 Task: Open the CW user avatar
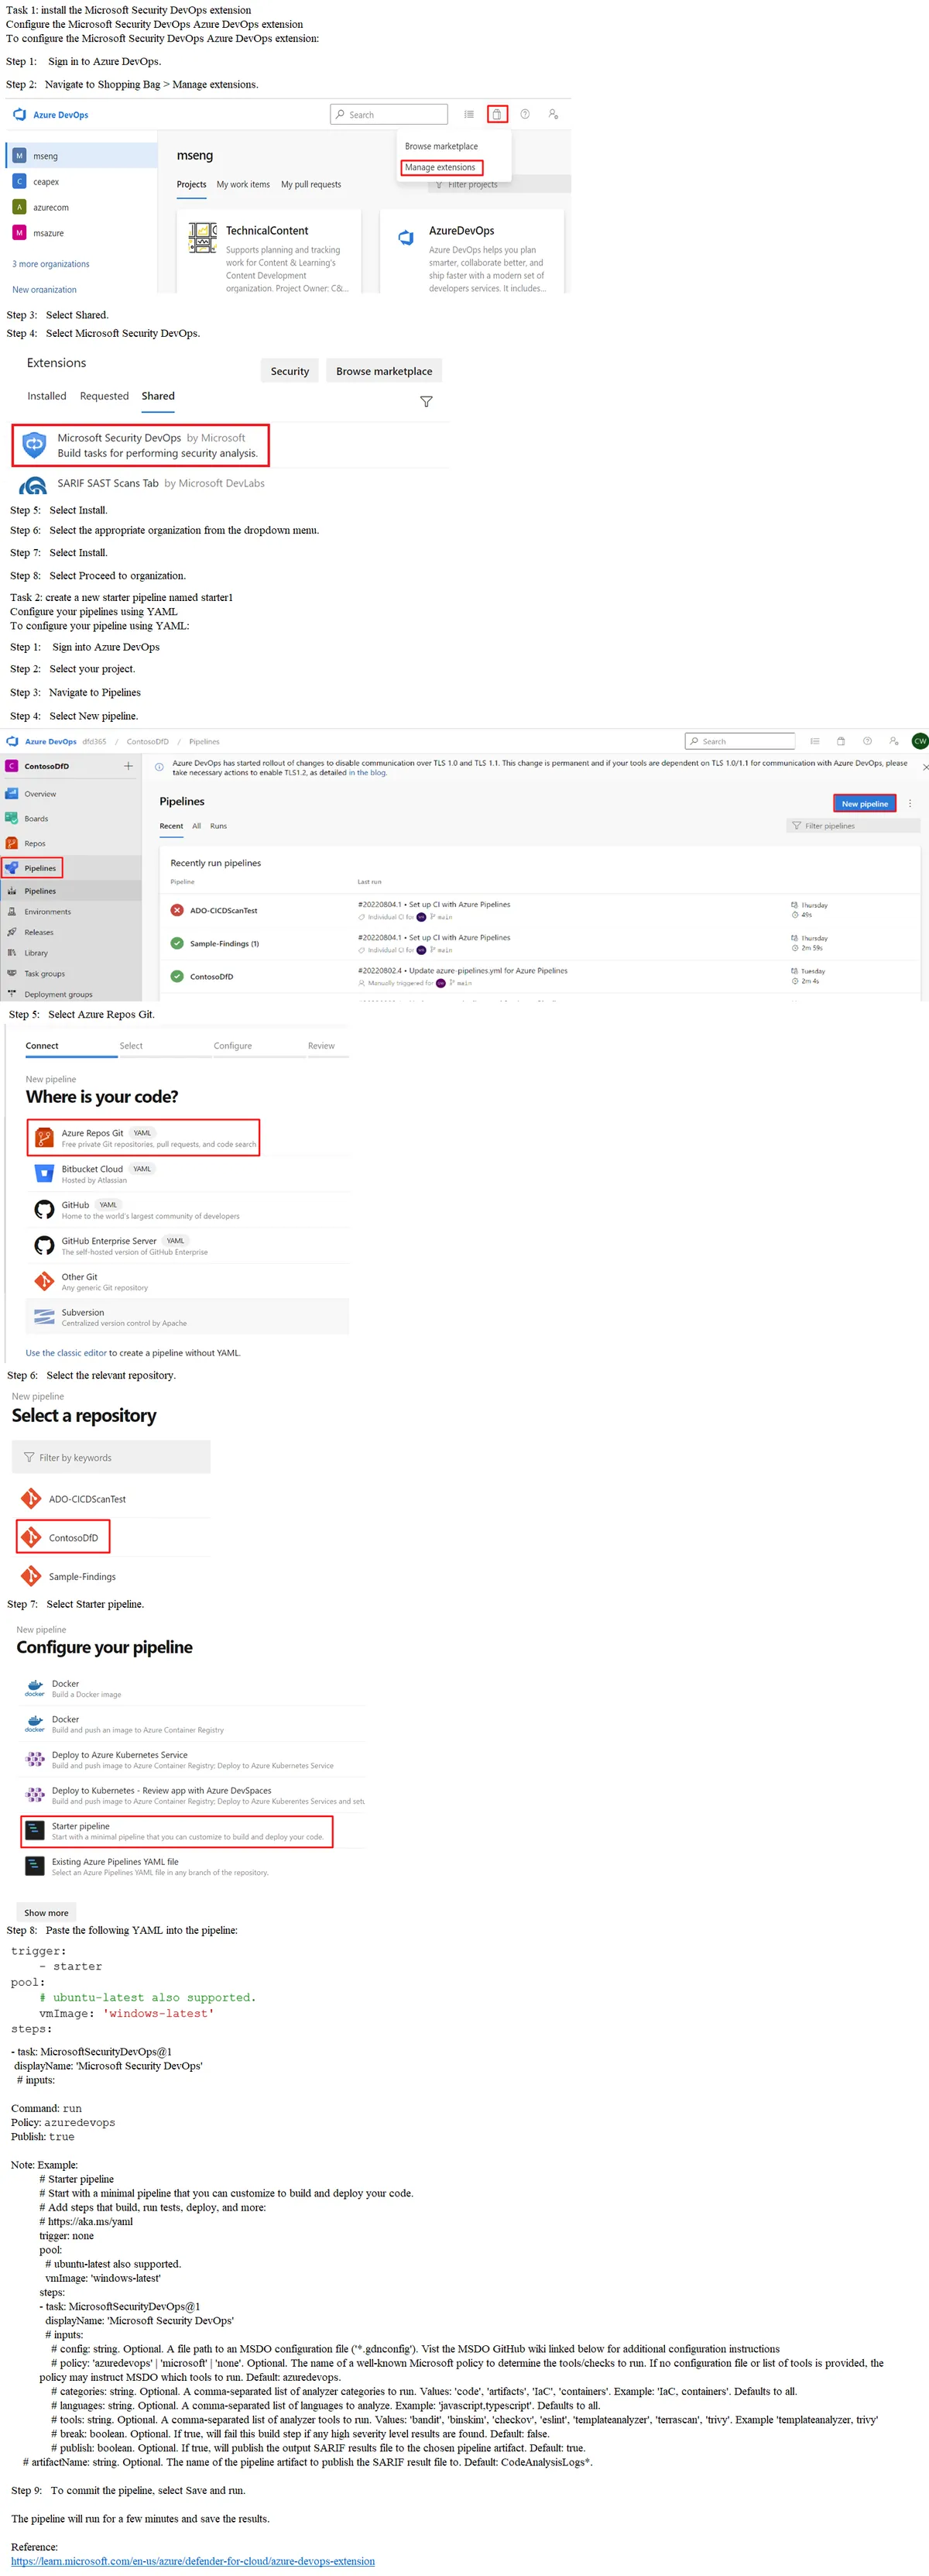(x=920, y=741)
